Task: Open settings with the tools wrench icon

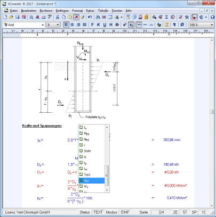Action: [x=187, y=17]
